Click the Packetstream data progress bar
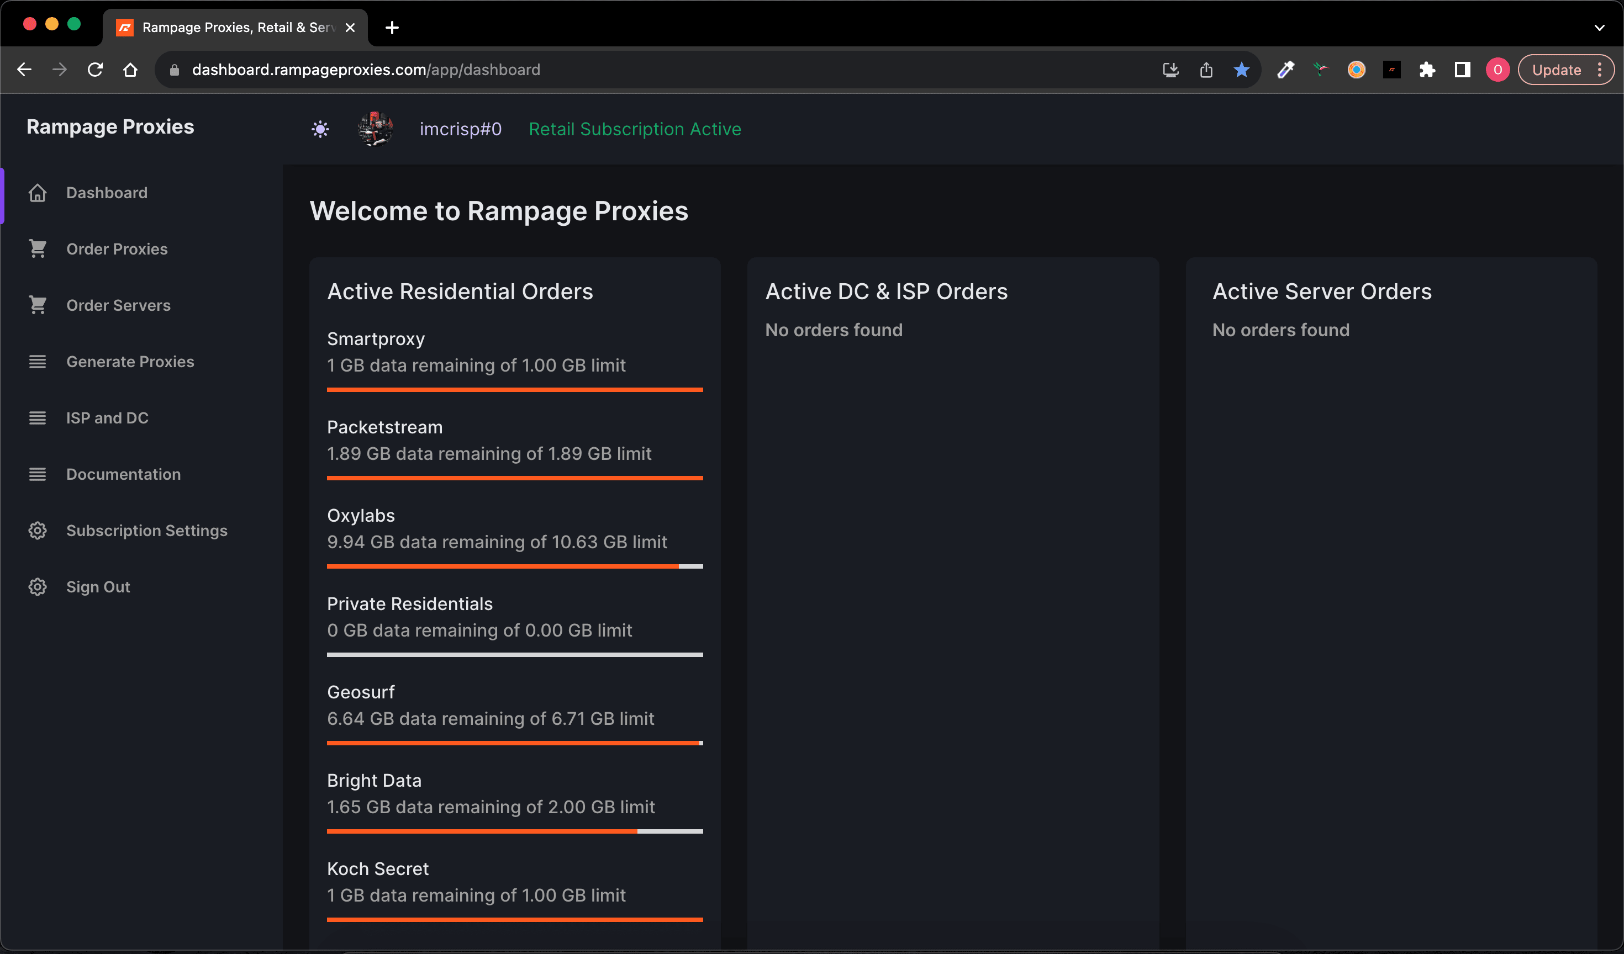The image size is (1624, 954). tap(515, 478)
